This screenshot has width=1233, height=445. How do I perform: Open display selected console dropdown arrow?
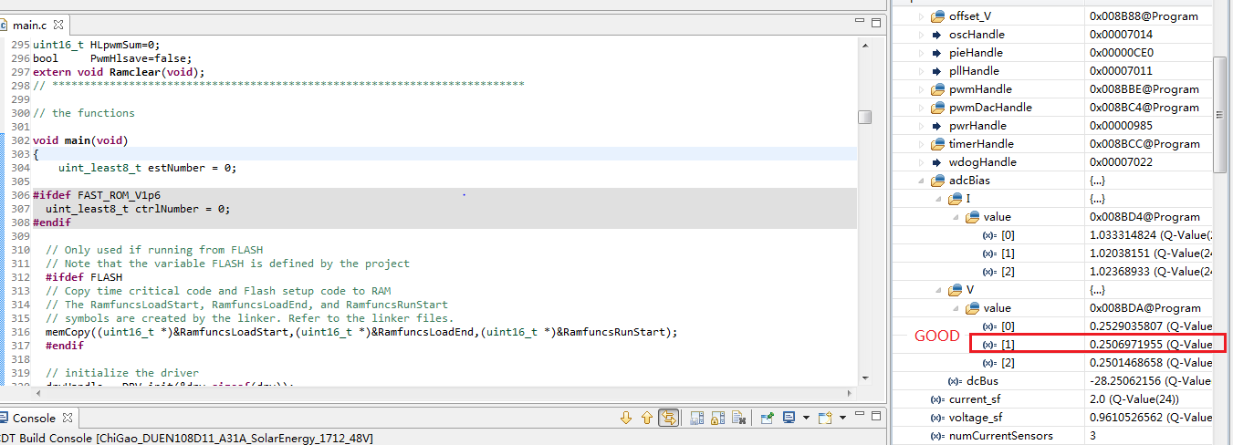pyautogui.click(x=806, y=418)
